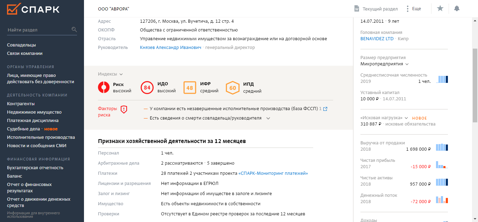This screenshot has height=222, width=478.
Task: Click the IDO index badge 84
Action: coord(147,87)
